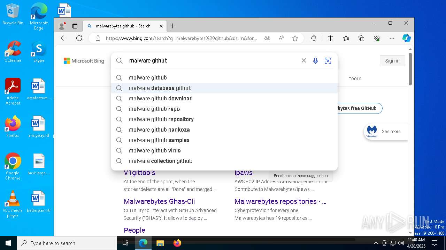Screen dimensions: 446x250
Task: Click the Microsoft Bing logo
Action: [x=84, y=61]
